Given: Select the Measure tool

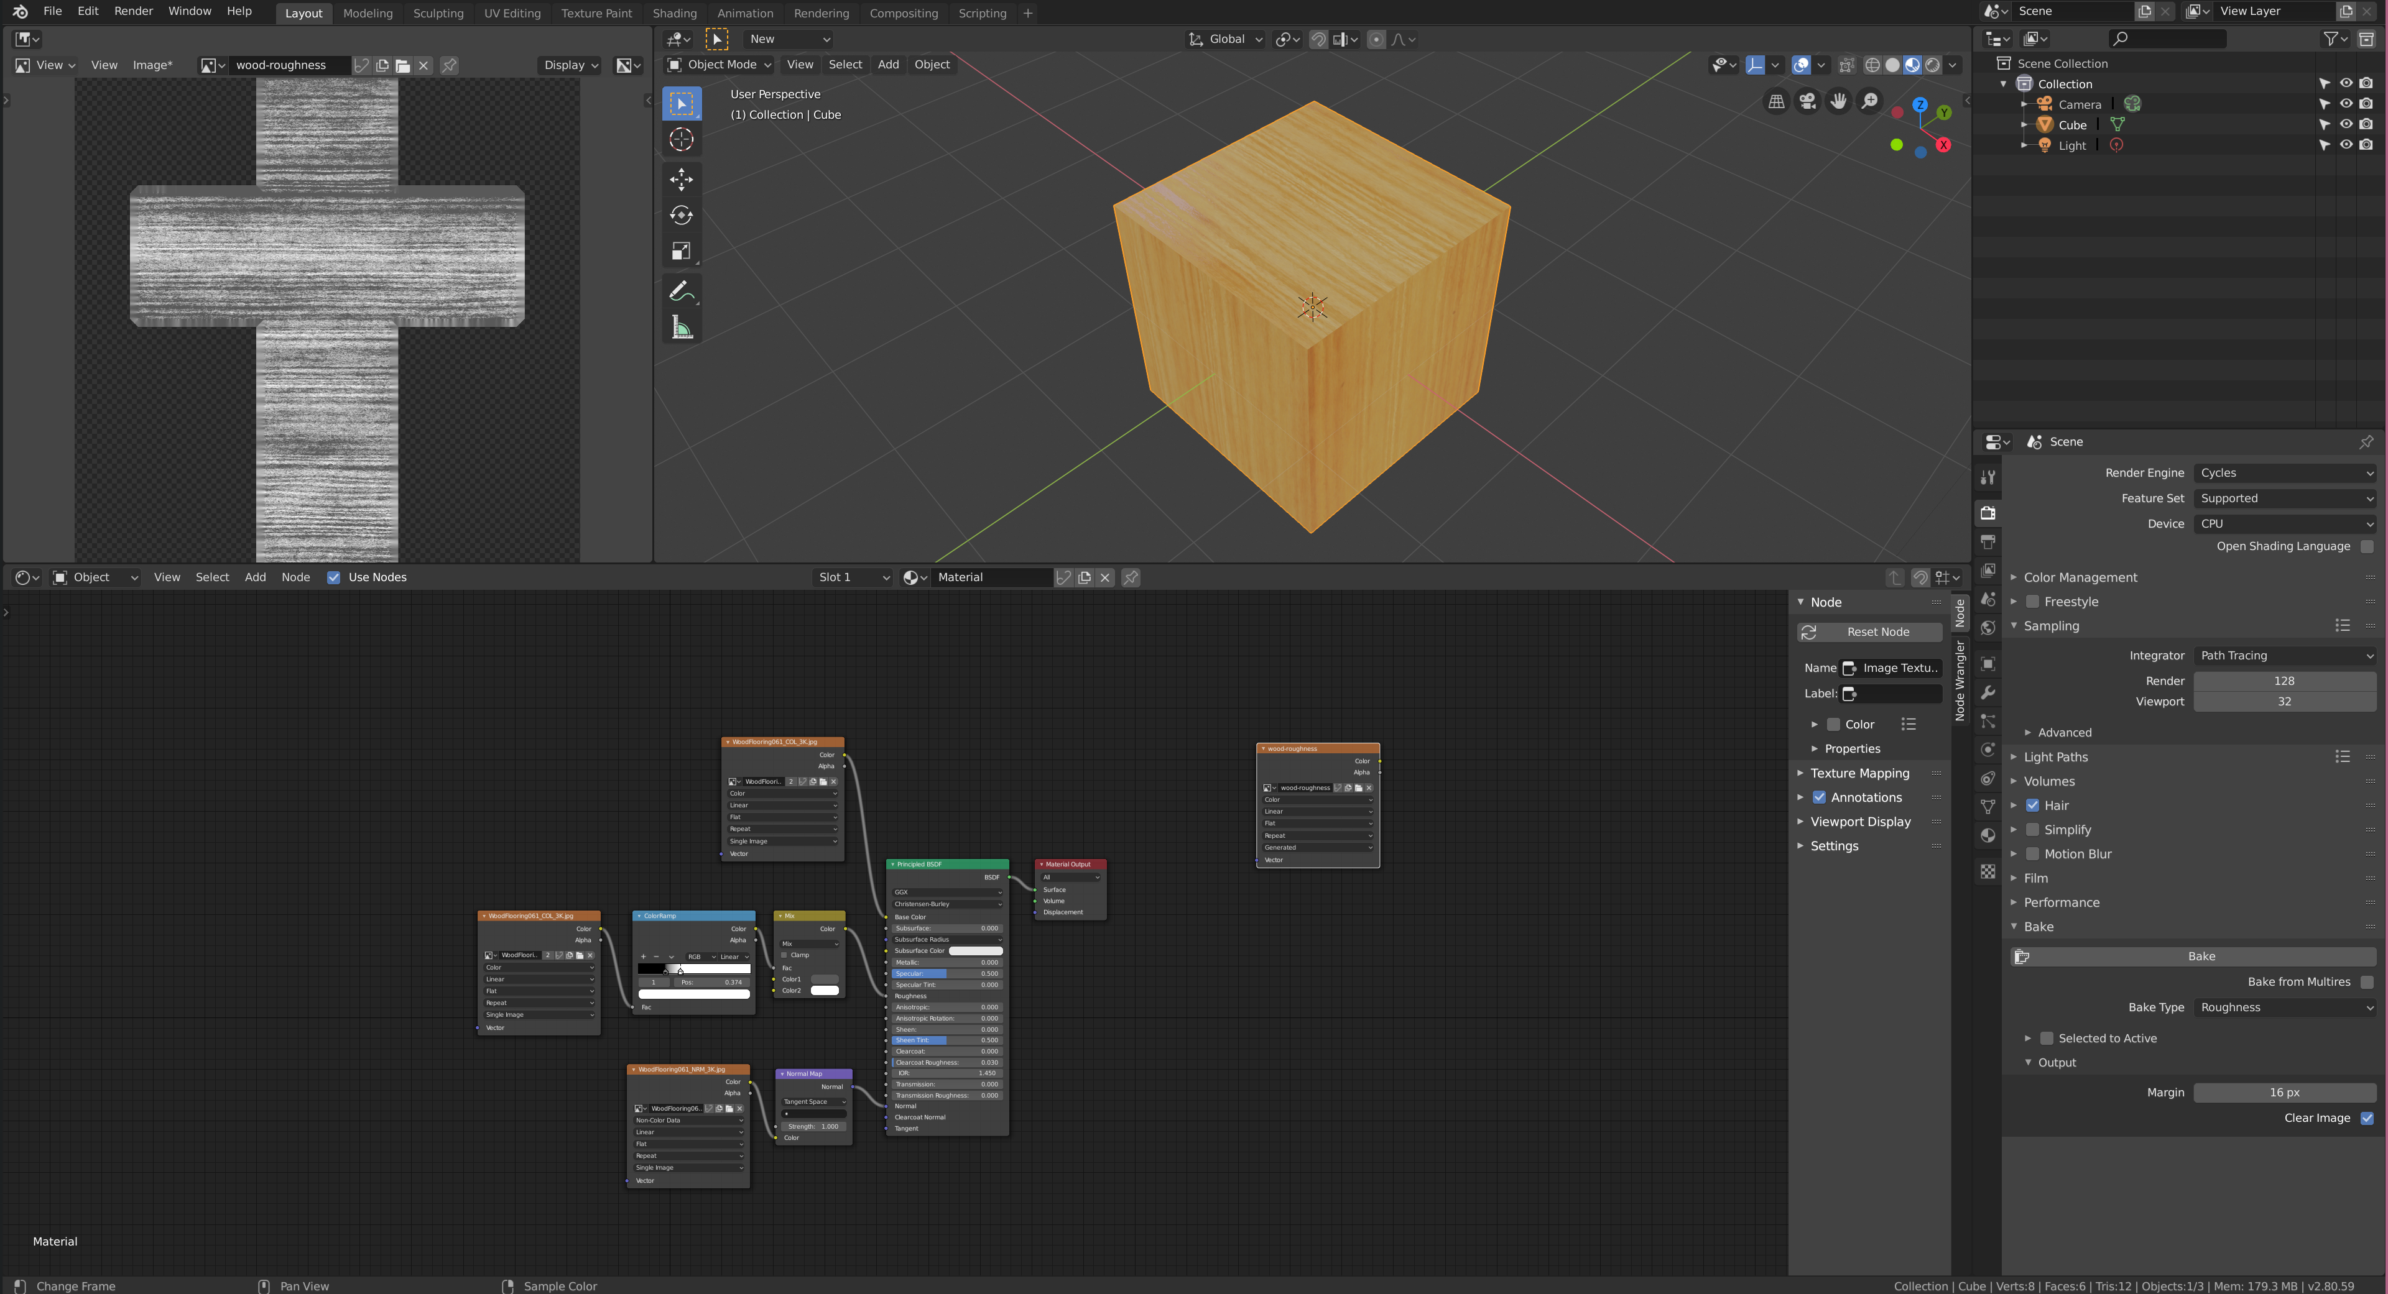Looking at the screenshot, I should pyautogui.click(x=682, y=328).
